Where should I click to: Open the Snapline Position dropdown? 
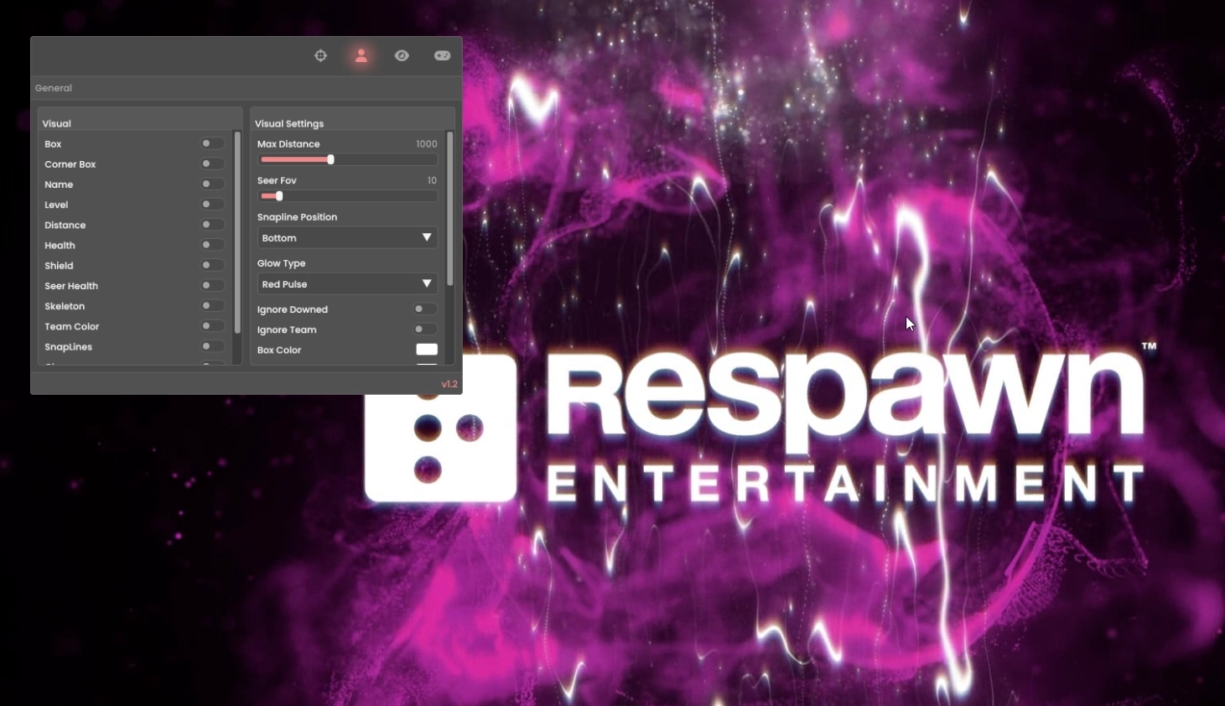347,238
